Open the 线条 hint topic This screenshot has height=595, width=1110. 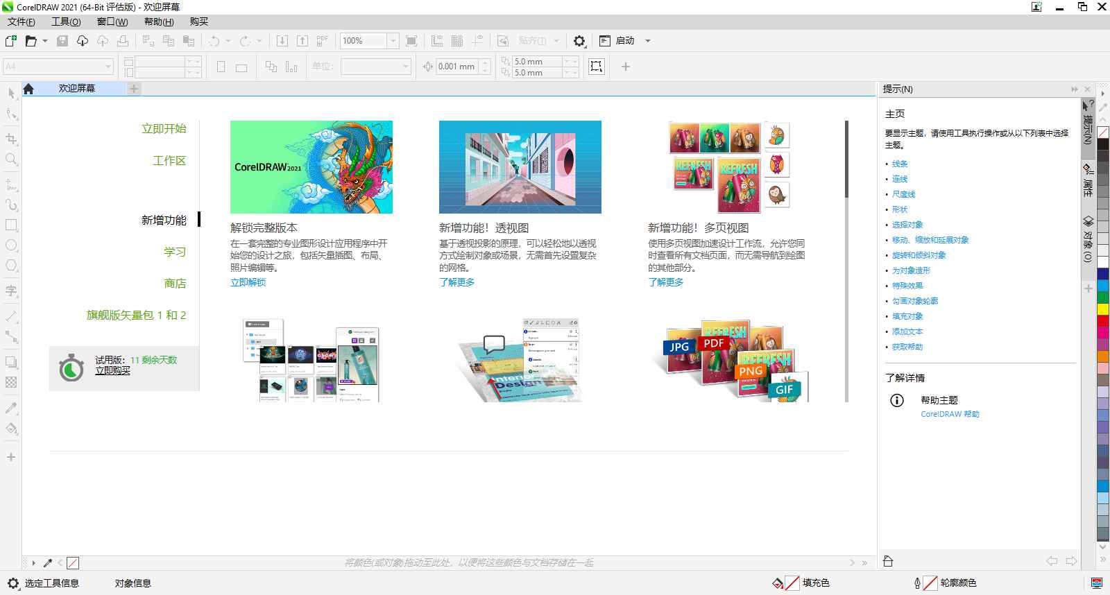coord(900,164)
